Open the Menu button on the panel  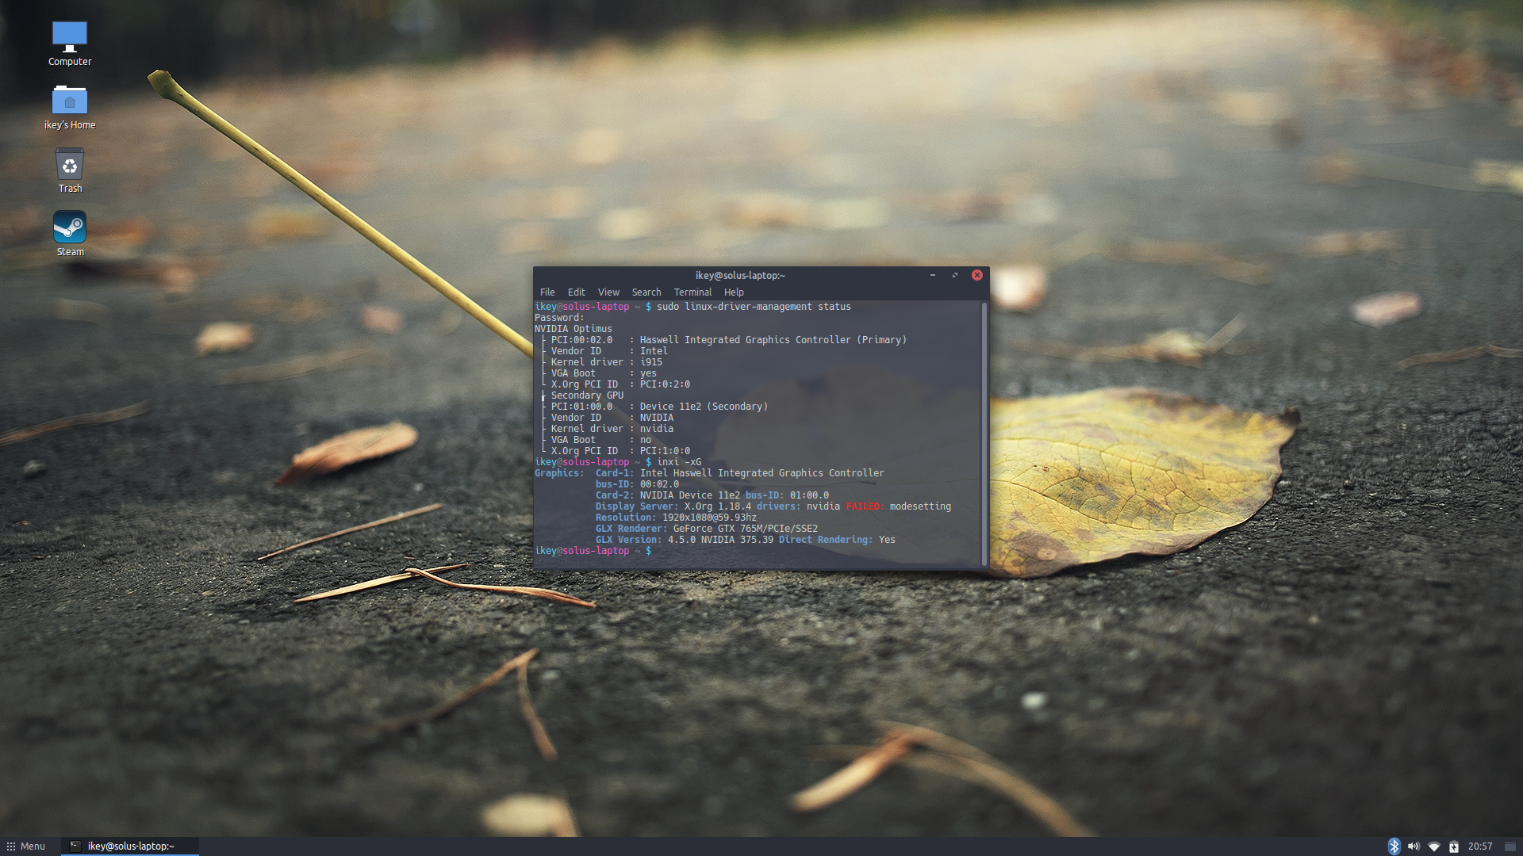pos(26,846)
